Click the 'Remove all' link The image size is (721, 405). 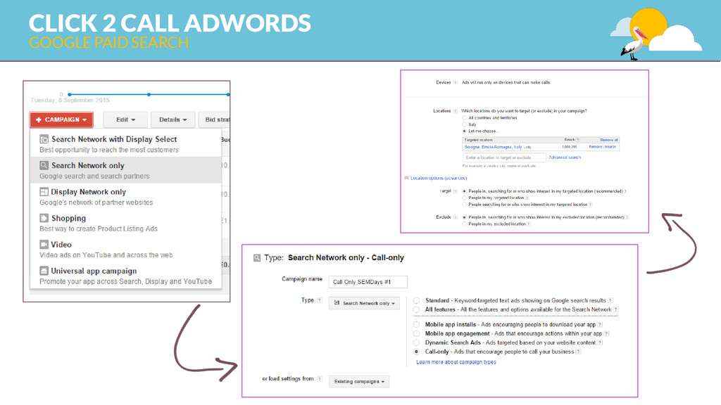coord(609,140)
